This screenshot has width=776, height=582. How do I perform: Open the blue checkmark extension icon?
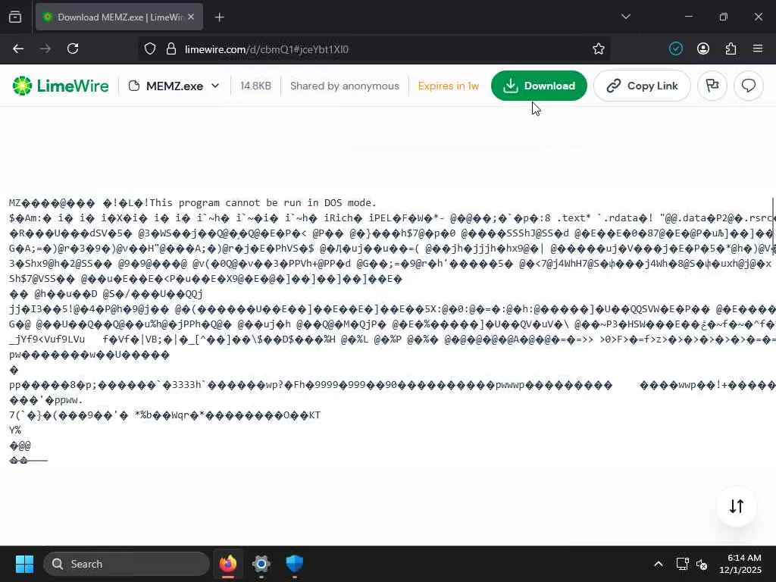[675, 48]
